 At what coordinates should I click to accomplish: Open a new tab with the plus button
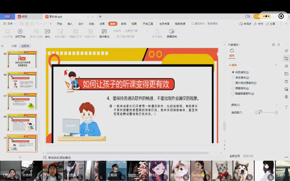pyautogui.click(x=100, y=17)
